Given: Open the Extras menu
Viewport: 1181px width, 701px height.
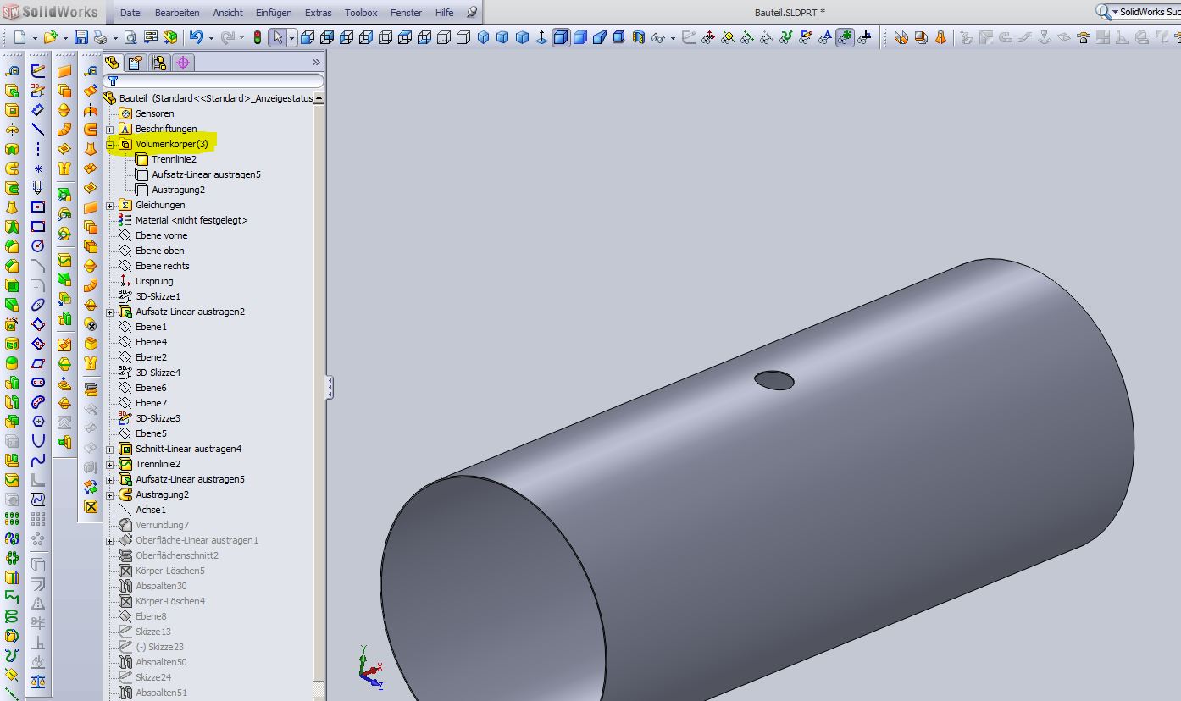Looking at the screenshot, I should pos(319,13).
